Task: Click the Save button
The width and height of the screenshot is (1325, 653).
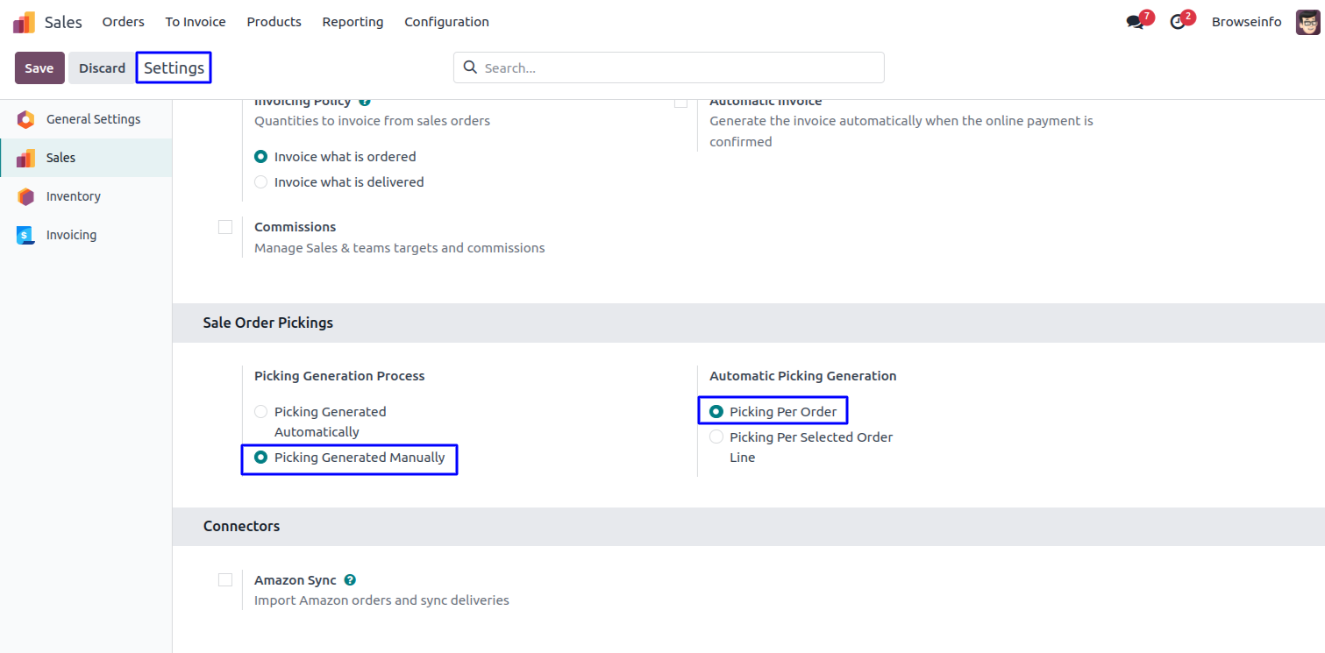Action: (x=39, y=68)
